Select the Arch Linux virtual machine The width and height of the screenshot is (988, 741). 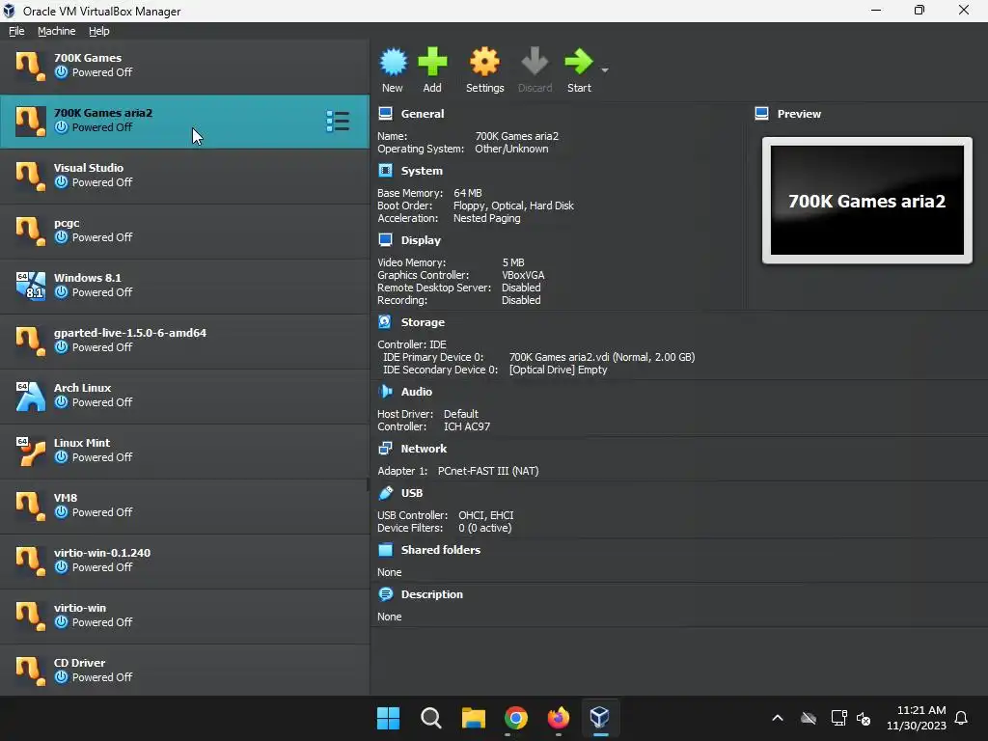point(184,396)
